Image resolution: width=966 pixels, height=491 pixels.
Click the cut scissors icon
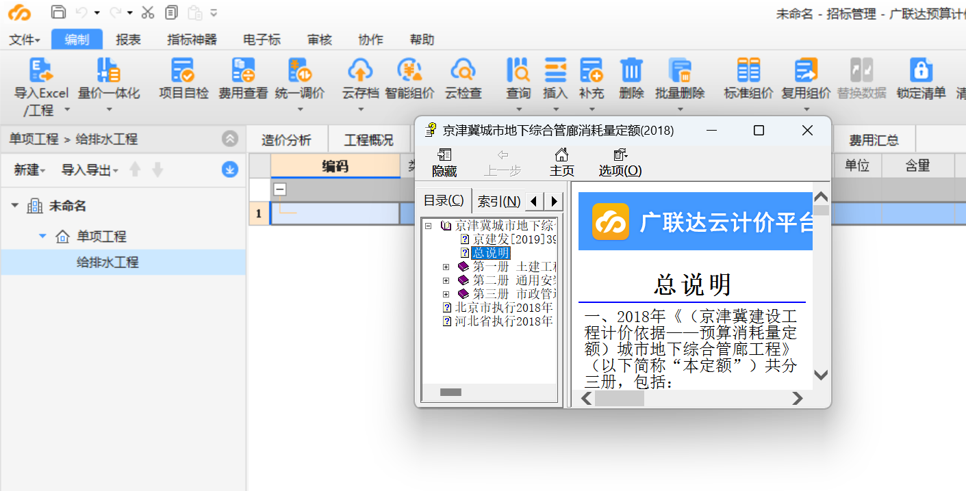pyautogui.click(x=148, y=12)
